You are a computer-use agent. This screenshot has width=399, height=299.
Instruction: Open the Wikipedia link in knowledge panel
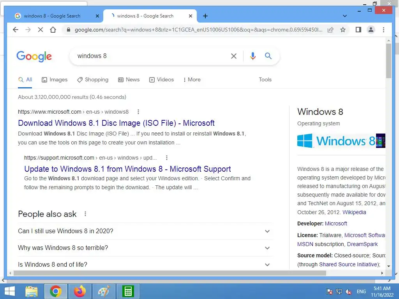354,212
